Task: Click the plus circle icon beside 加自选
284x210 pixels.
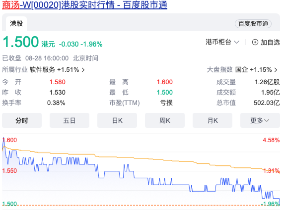Action: (255, 42)
